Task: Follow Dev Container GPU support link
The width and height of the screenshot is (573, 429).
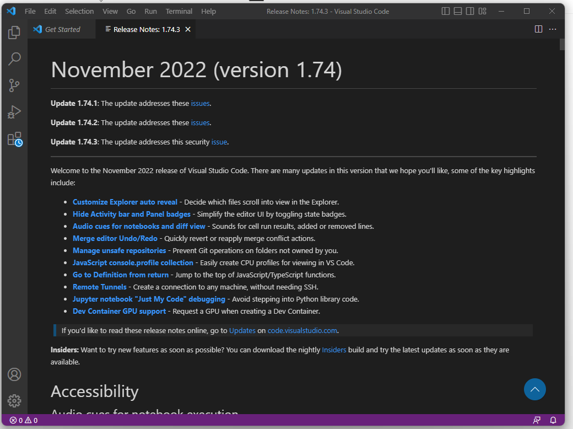Action: pyautogui.click(x=119, y=311)
